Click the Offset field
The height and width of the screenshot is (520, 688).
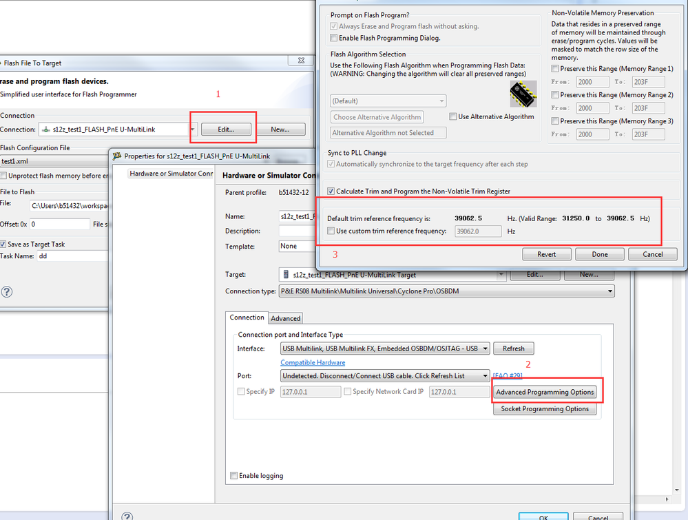coord(60,225)
